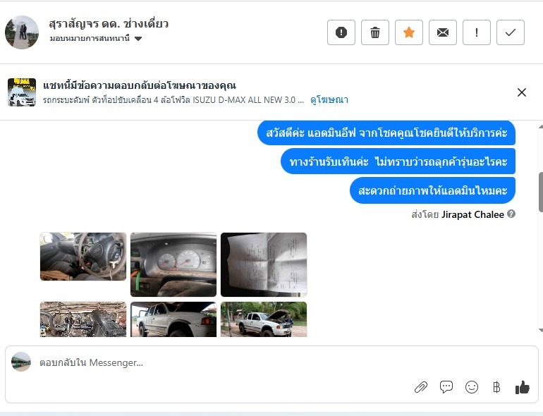Open the steering wheel interior photo
The width and height of the screenshot is (543, 416).
(83, 257)
